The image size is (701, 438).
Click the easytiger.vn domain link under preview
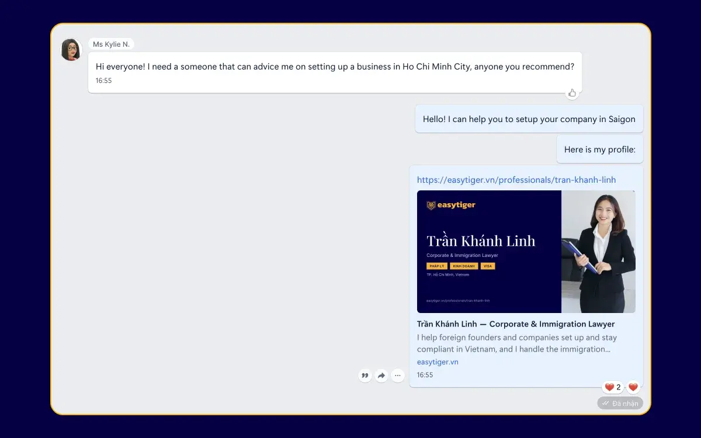point(438,362)
